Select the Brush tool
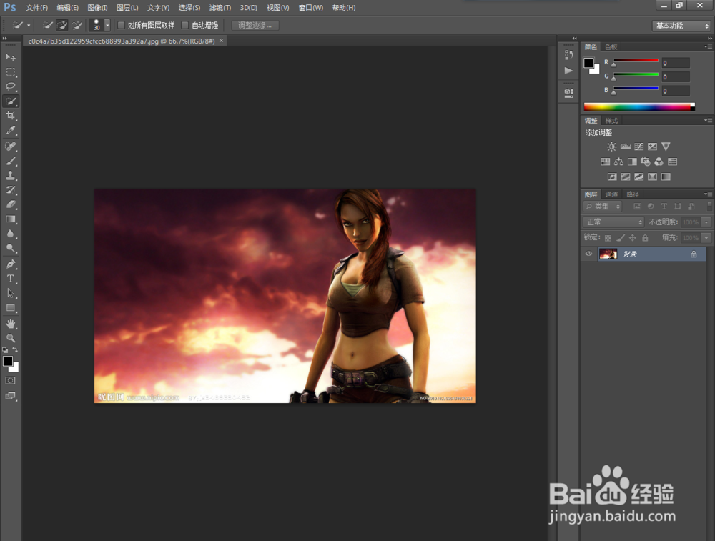 [11, 161]
